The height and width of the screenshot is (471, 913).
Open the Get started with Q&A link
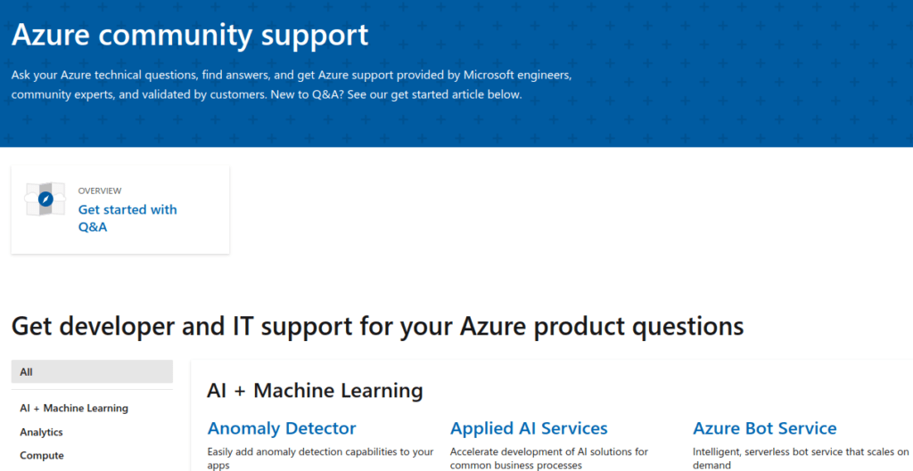point(127,218)
